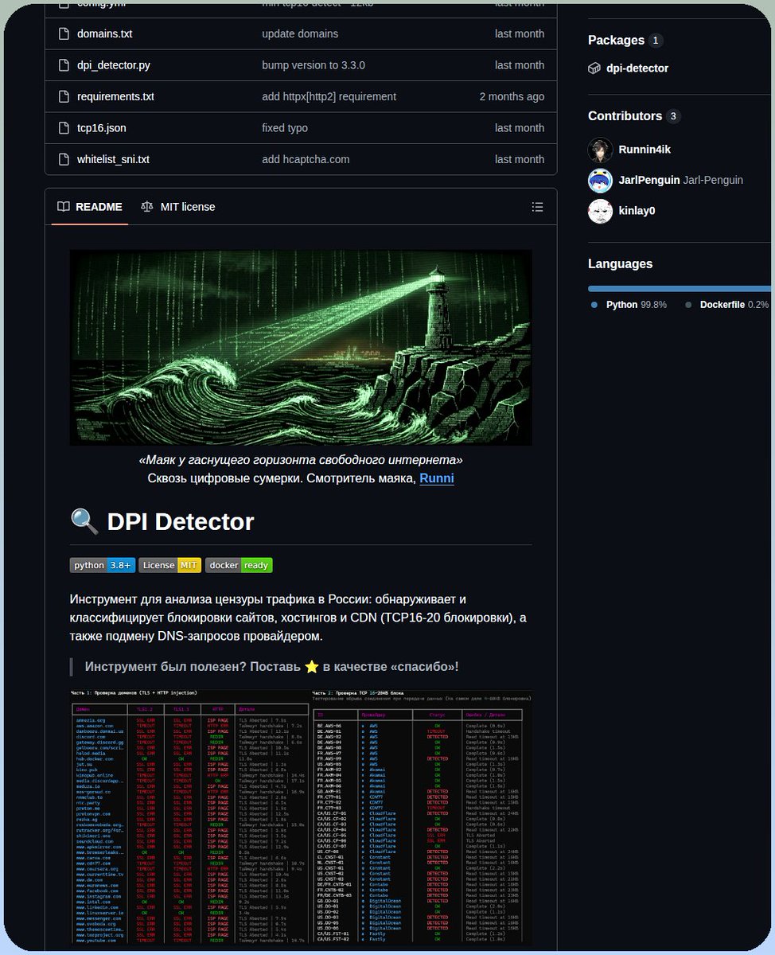Viewport: 775px width, 955px height.
Task: Open JarlPenguin contributor profile name
Action: click(x=649, y=181)
